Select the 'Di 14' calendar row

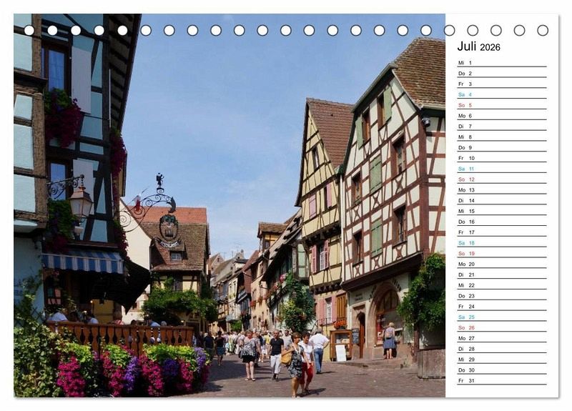tap(502, 200)
